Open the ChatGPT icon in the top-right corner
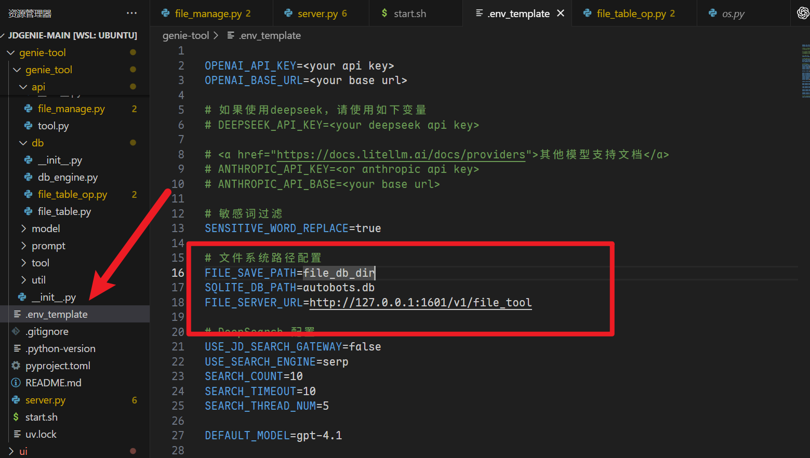 point(803,13)
